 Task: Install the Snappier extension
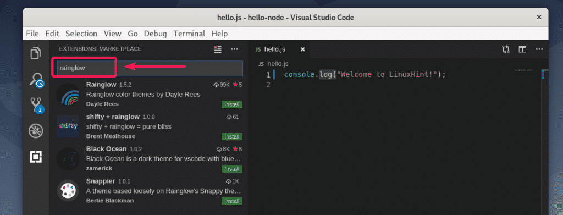pyautogui.click(x=231, y=201)
